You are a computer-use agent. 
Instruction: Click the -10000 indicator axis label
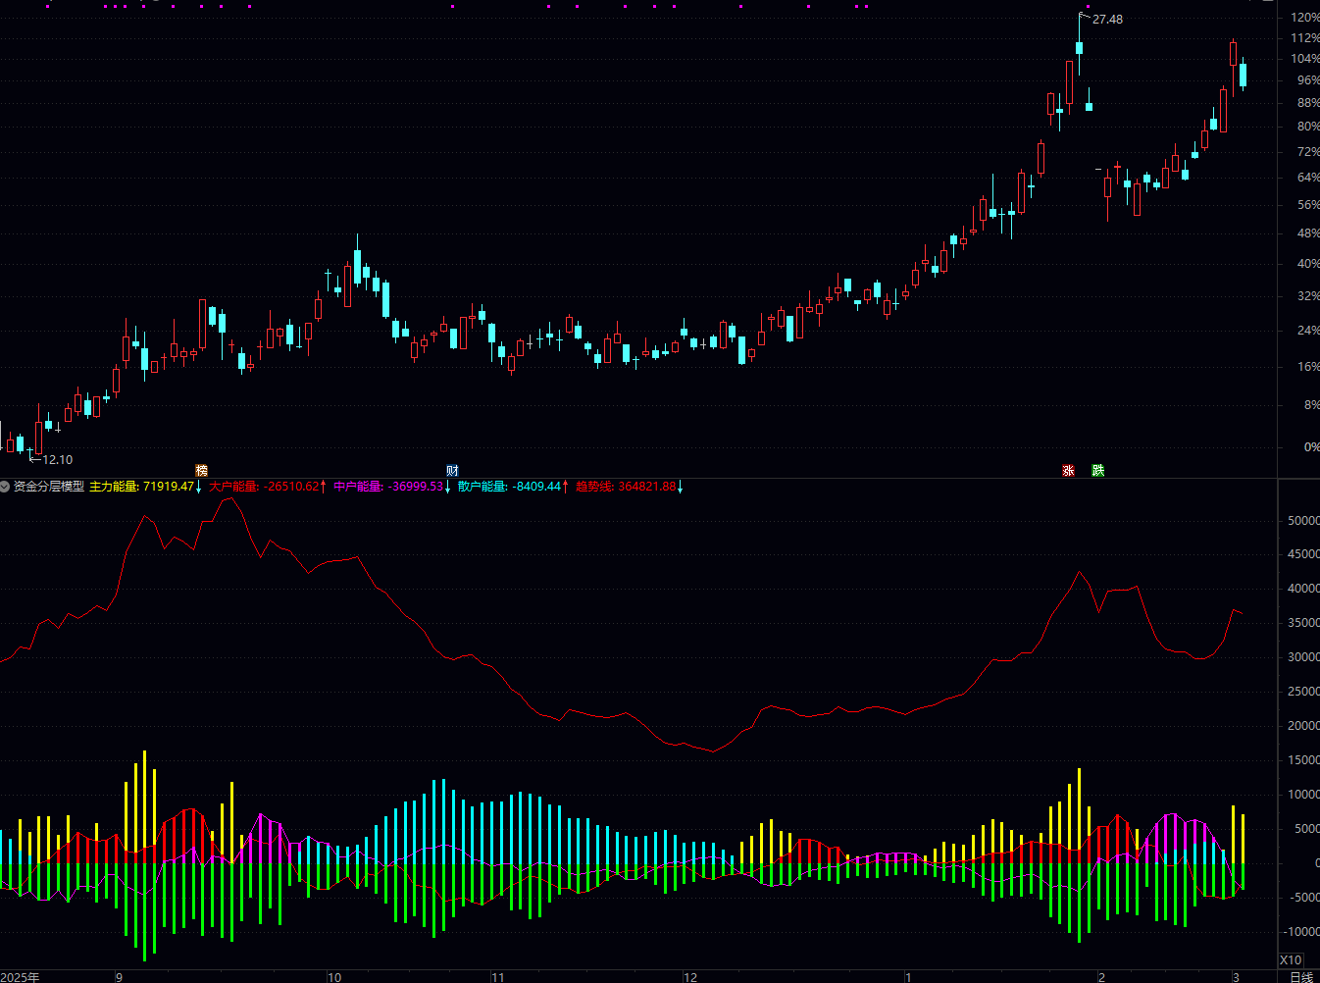1301,932
